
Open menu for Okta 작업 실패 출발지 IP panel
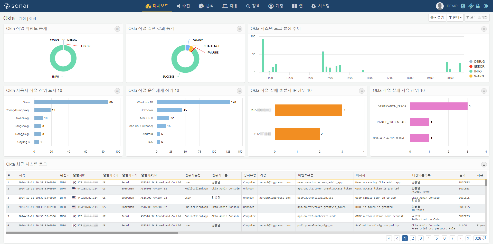point(362,91)
